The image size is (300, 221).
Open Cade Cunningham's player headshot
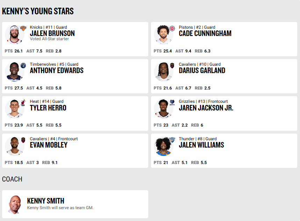(163, 35)
